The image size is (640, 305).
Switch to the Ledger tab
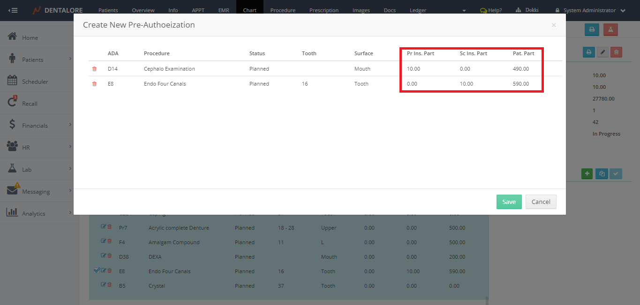418,10
